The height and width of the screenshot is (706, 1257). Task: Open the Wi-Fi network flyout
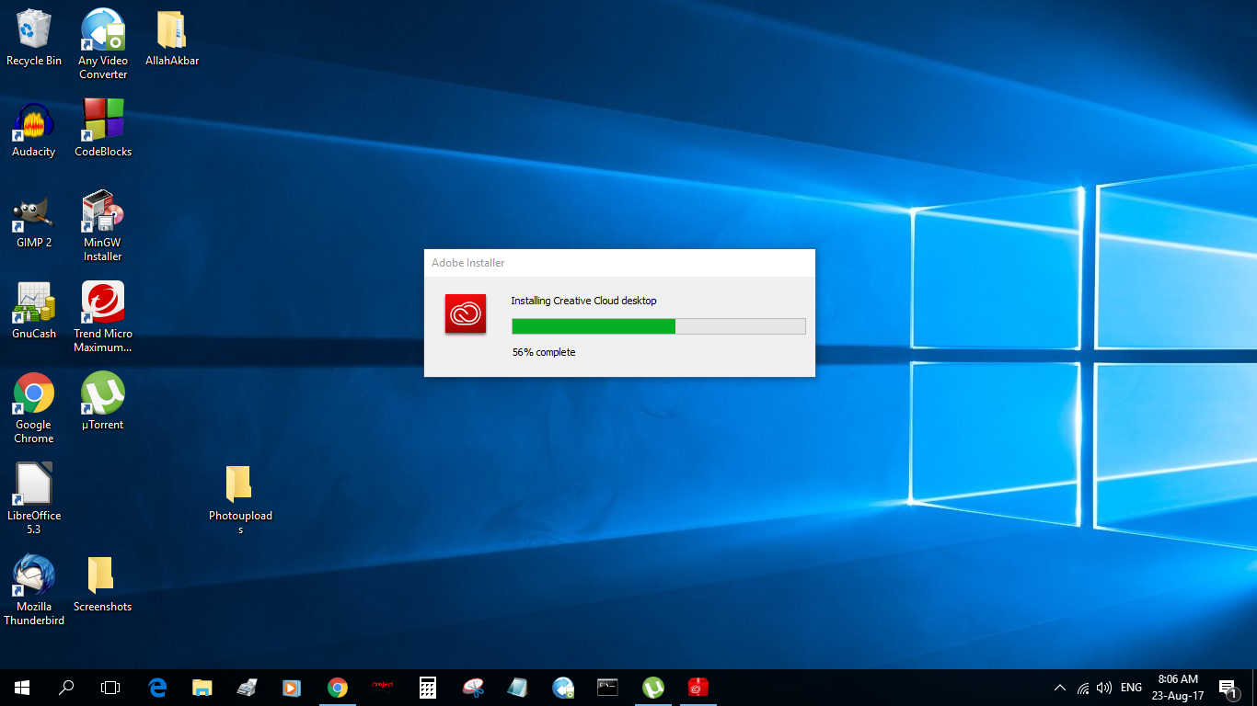click(x=1083, y=688)
